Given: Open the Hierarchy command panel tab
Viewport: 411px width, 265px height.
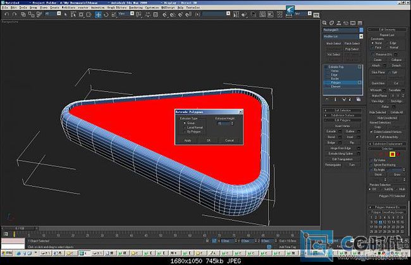Looking at the screenshot, I should click(339, 23).
